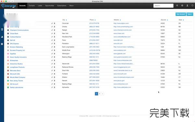The image size is (195, 122).
Task: Click status circle icon beside GapKids
Action: pos(8,54)
